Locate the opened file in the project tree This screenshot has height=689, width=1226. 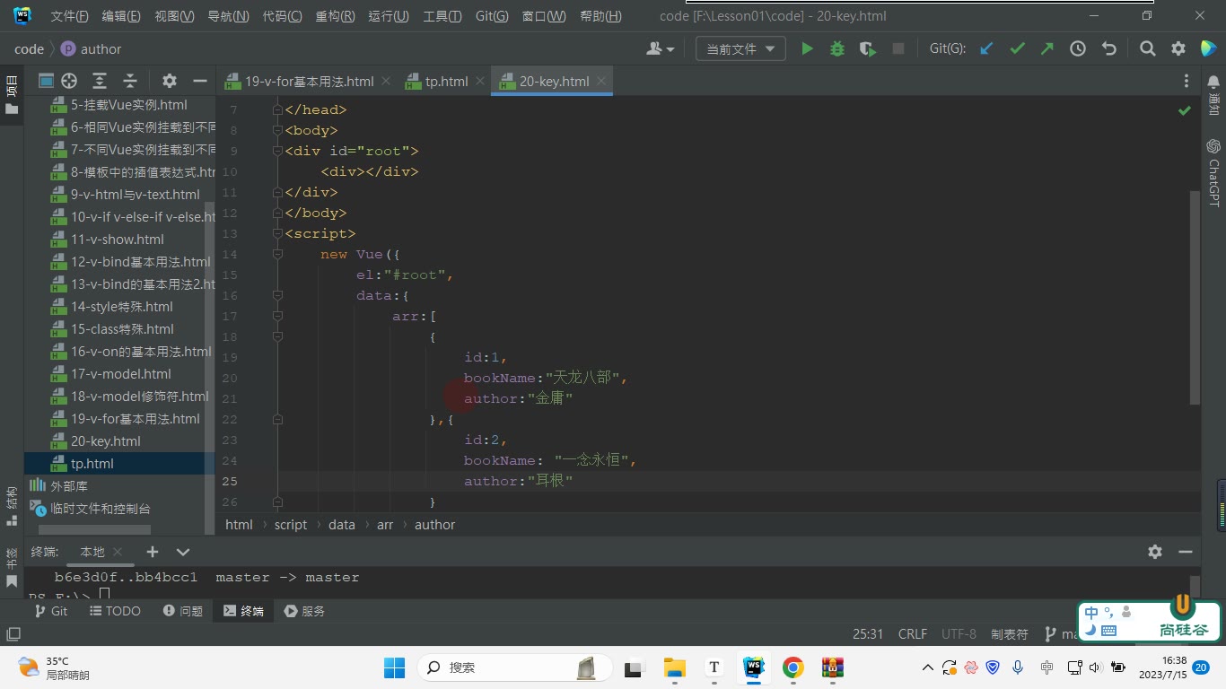pyautogui.click(x=69, y=81)
